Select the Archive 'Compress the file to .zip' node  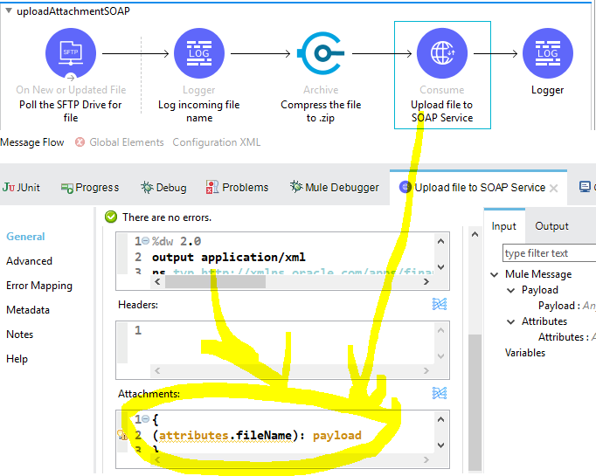pyautogui.click(x=321, y=53)
